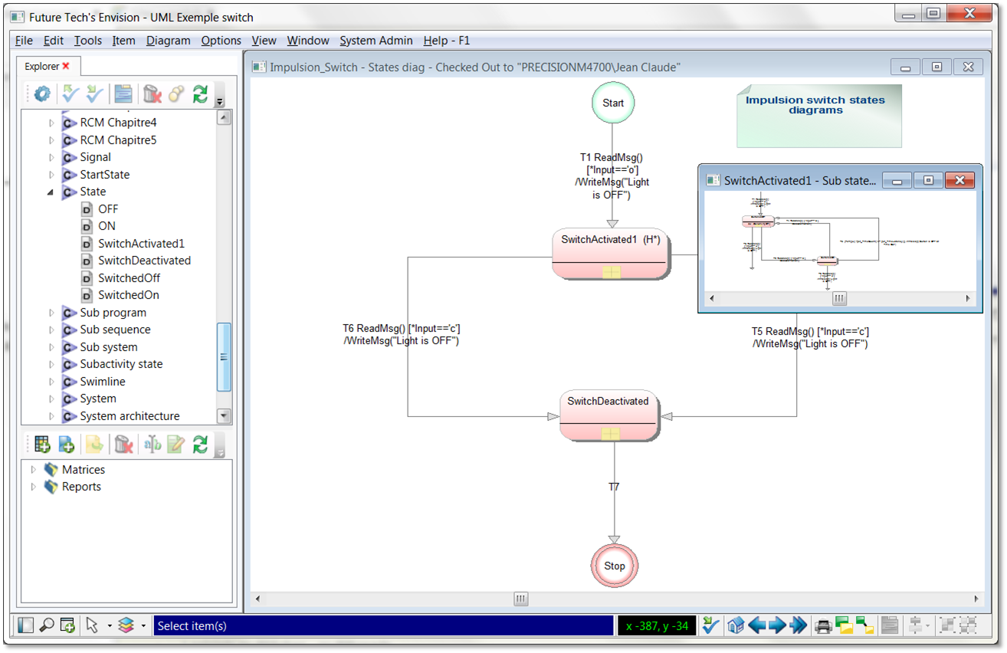This screenshot has height=653, width=1007.
Task: Click the home navigation icon at bottom right
Action: 736,625
